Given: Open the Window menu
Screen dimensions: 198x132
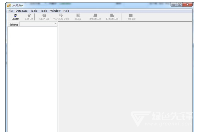Looking at the screenshot, I should 55,11.
